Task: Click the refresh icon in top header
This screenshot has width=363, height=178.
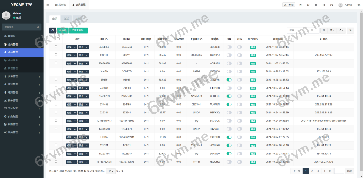Action: pos(308,5)
